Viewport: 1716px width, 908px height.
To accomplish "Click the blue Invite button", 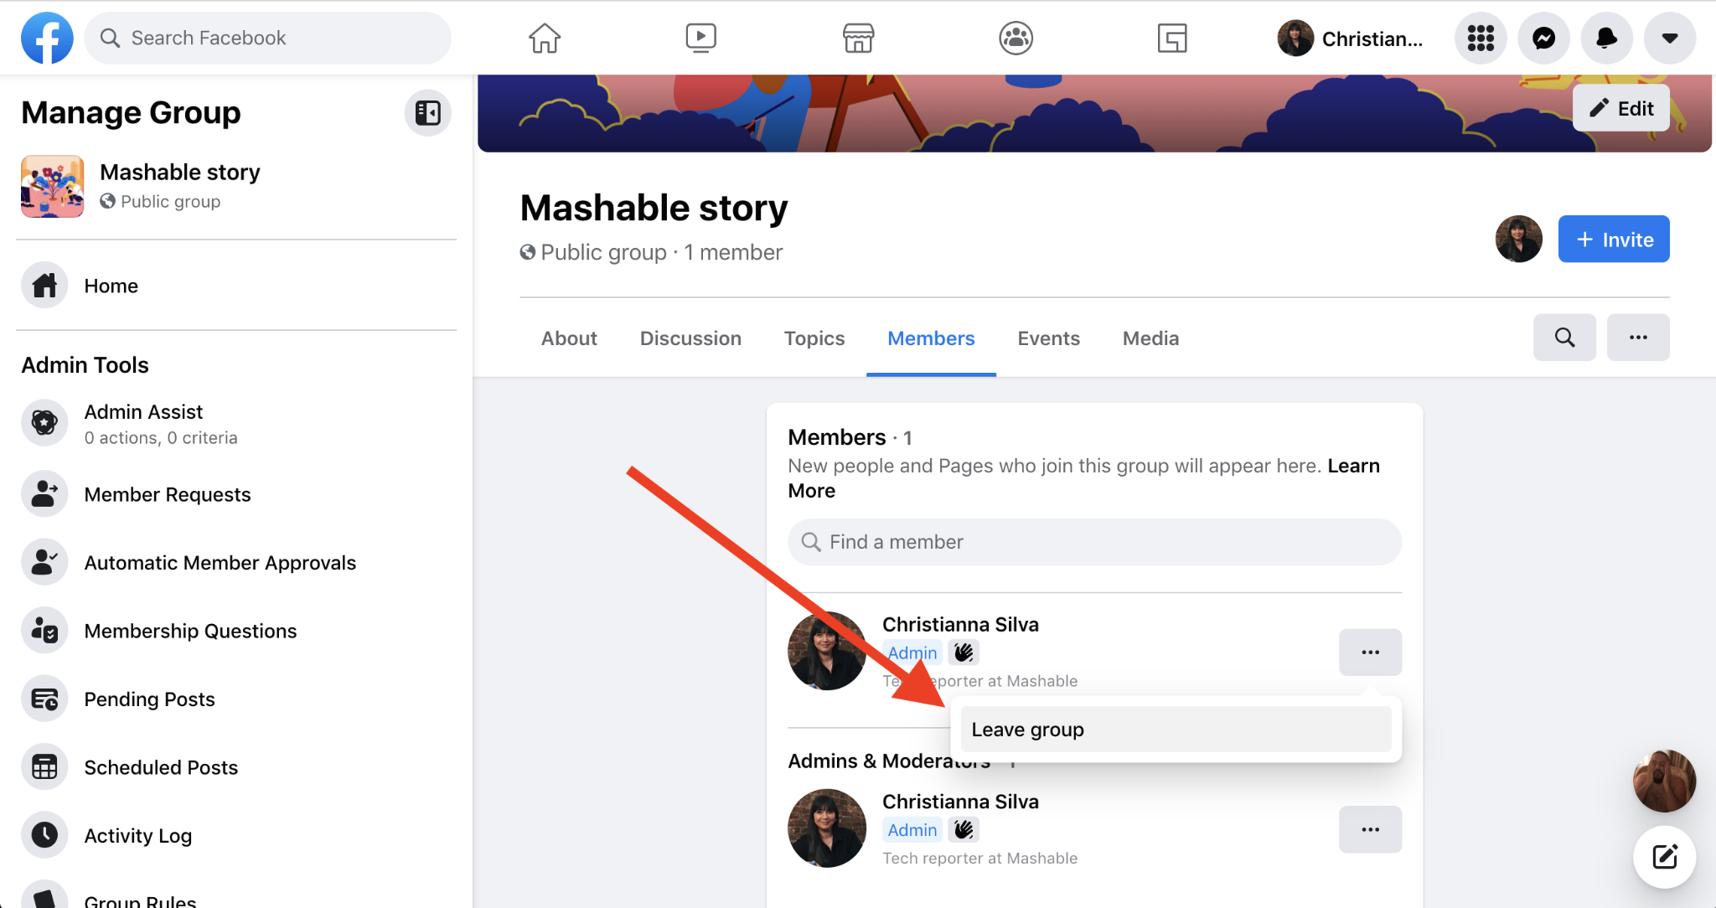I will pyautogui.click(x=1614, y=240).
